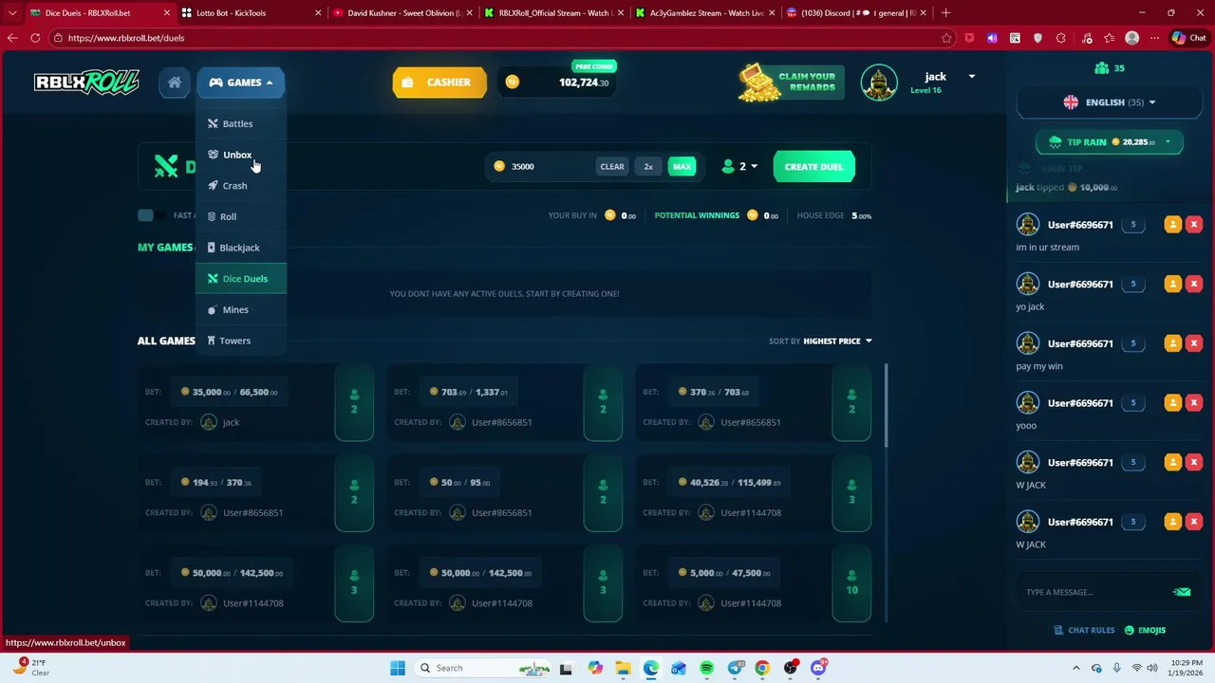Open the Copilot Chat button
The height and width of the screenshot is (683, 1215).
pos(1189,38)
